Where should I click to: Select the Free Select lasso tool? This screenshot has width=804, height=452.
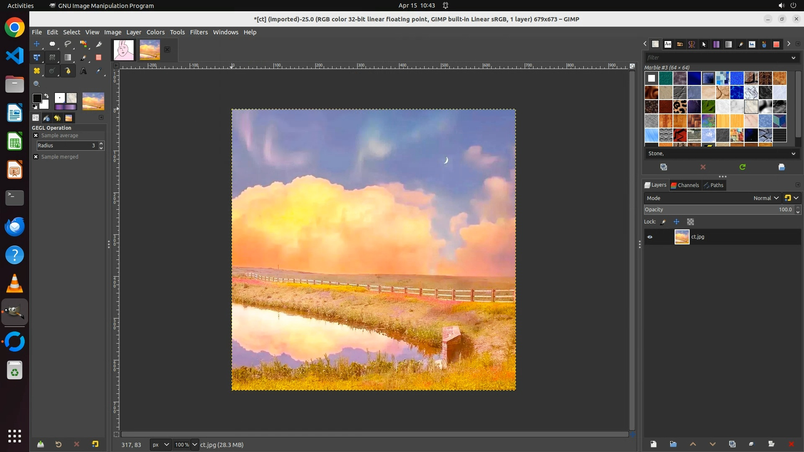tap(68, 44)
